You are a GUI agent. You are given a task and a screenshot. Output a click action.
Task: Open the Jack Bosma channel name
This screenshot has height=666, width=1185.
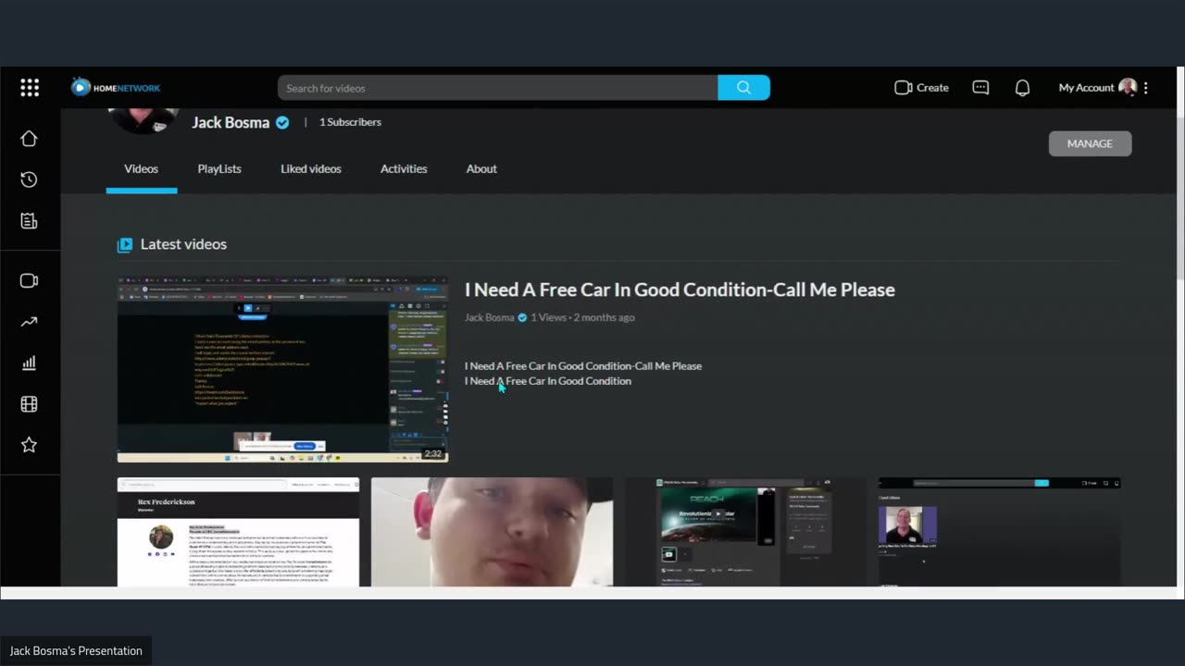click(231, 122)
